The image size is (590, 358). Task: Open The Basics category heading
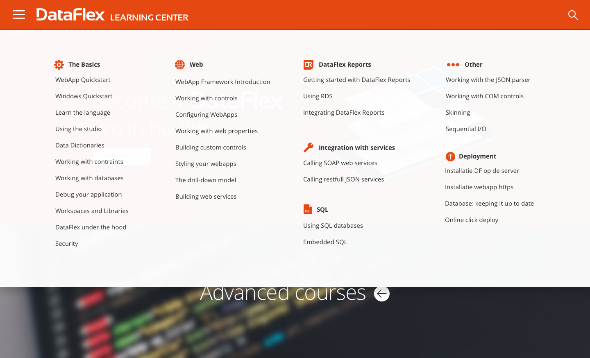pos(84,65)
